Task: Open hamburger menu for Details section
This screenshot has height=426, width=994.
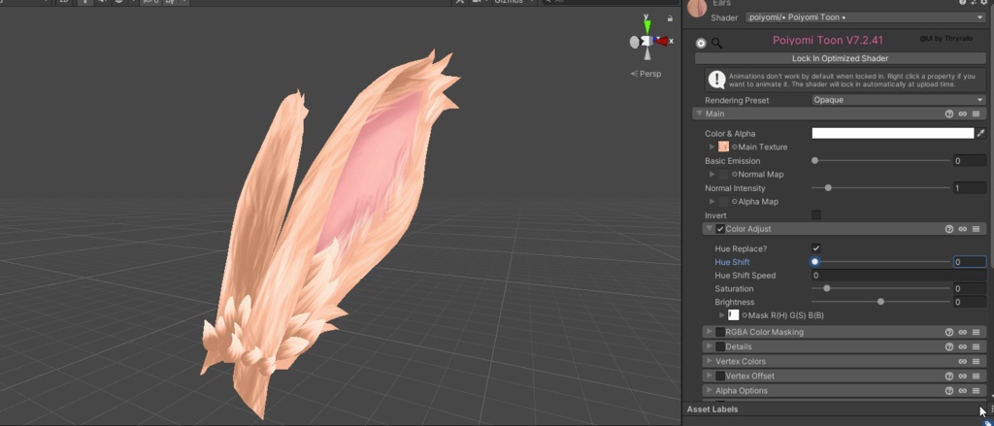Action: point(976,346)
